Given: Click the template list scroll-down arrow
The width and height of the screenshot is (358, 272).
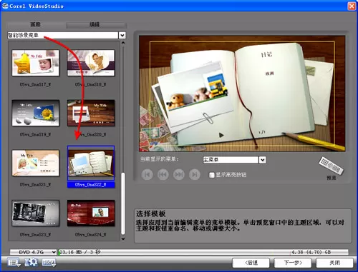Looking at the screenshot, I should tap(123, 238).
